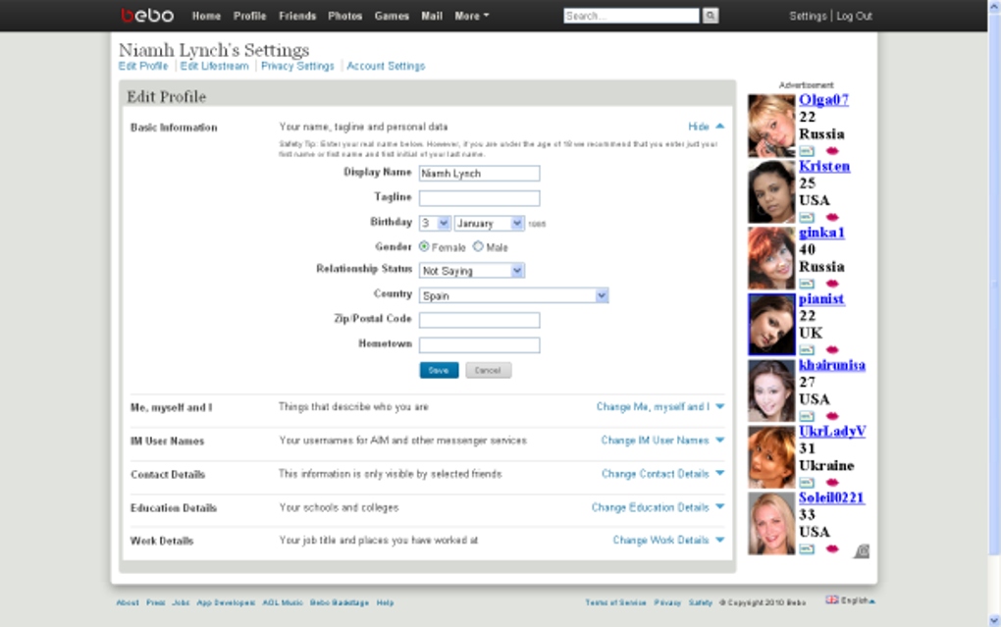
Task: Click the Bebo logo
Action: [x=147, y=16]
